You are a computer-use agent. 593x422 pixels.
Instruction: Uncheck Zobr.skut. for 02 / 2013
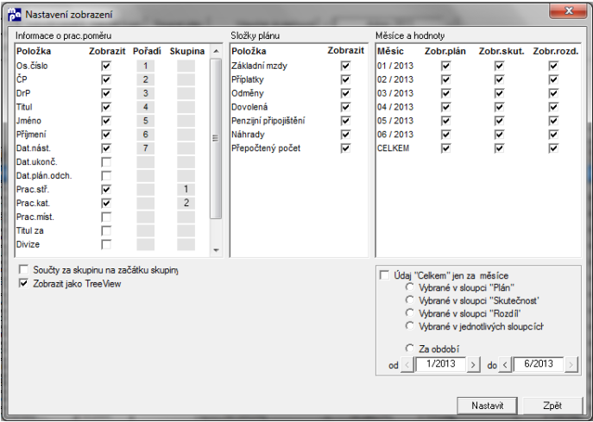(500, 79)
